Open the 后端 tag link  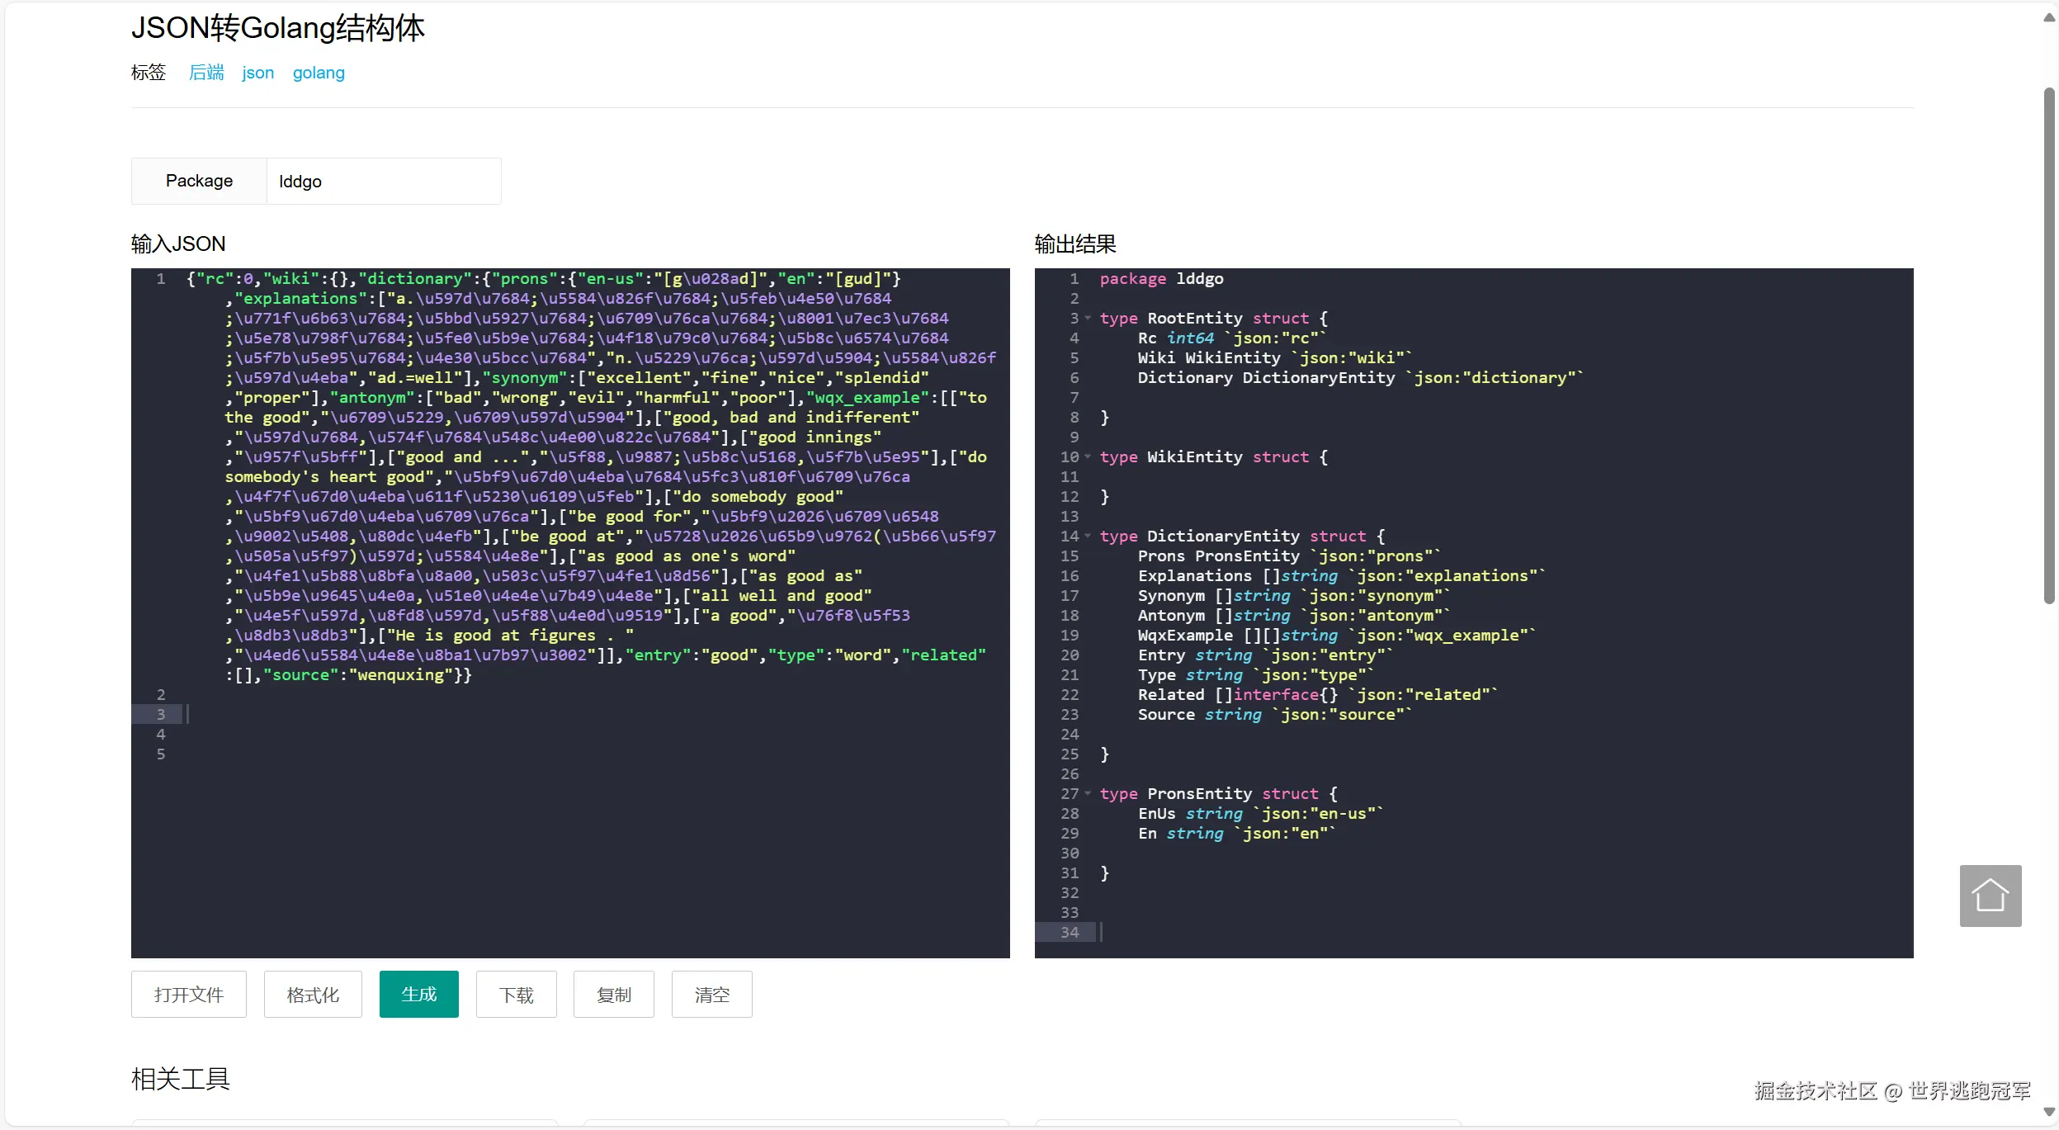coord(206,73)
